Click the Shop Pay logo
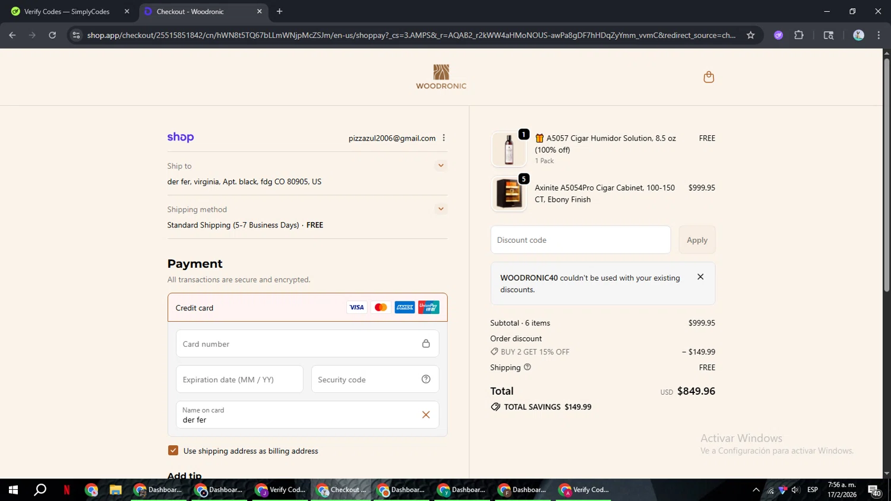The image size is (891, 501). 181,137
